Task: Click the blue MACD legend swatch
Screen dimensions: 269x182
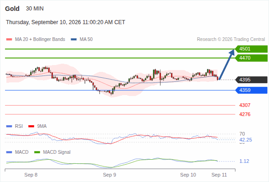Action: 9,152
